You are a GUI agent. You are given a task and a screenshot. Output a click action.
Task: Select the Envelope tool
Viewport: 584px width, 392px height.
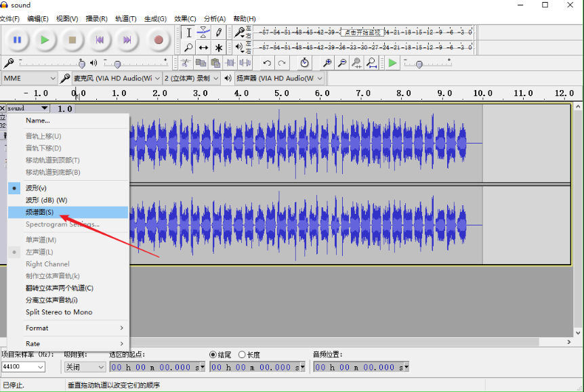pos(203,32)
